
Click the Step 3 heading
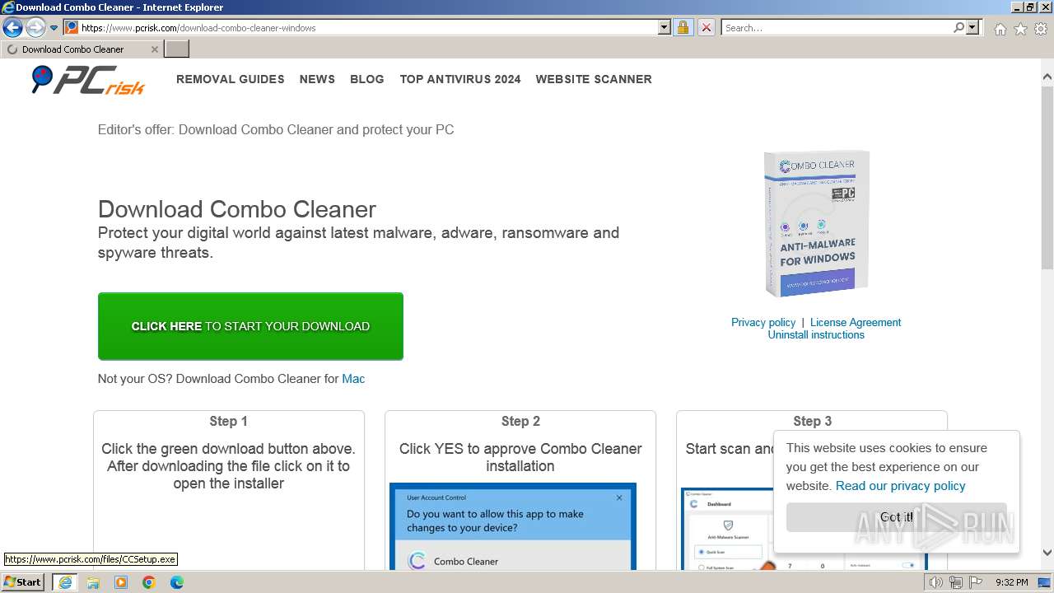812,421
